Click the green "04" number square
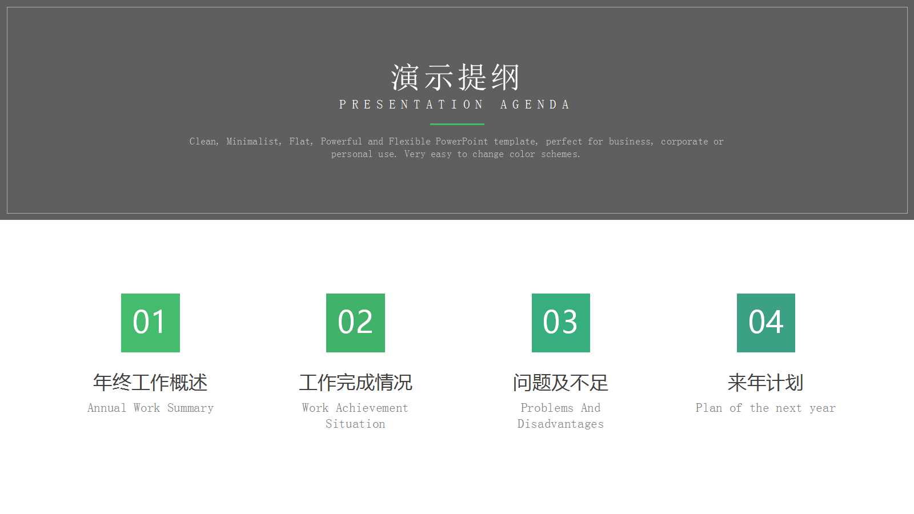The image size is (914, 514). tap(765, 323)
